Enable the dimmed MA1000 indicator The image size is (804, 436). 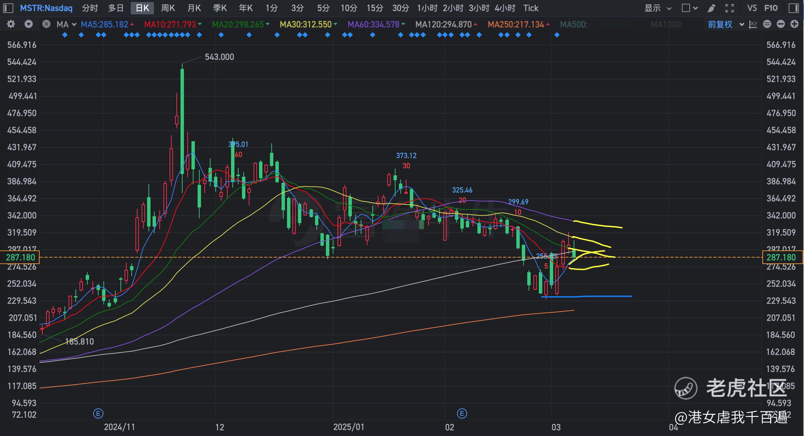click(666, 24)
